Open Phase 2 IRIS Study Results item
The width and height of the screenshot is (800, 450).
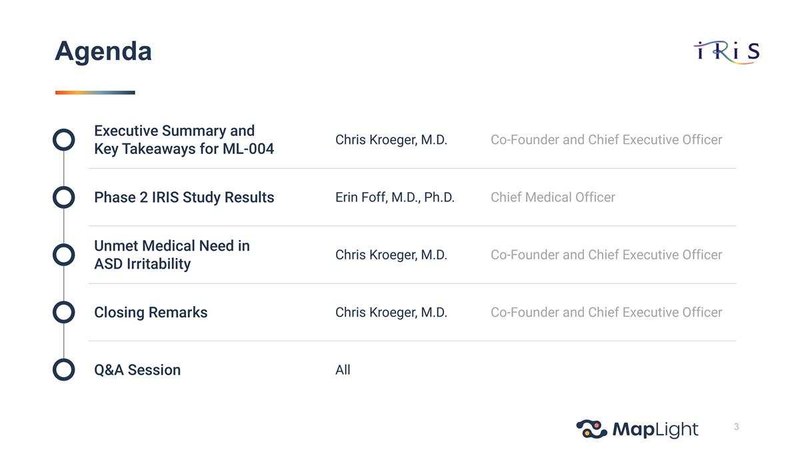184,197
